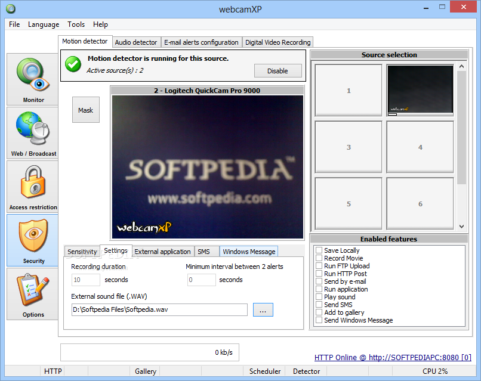Enable the Record Movie checkbox
481x381 pixels.
click(319, 258)
